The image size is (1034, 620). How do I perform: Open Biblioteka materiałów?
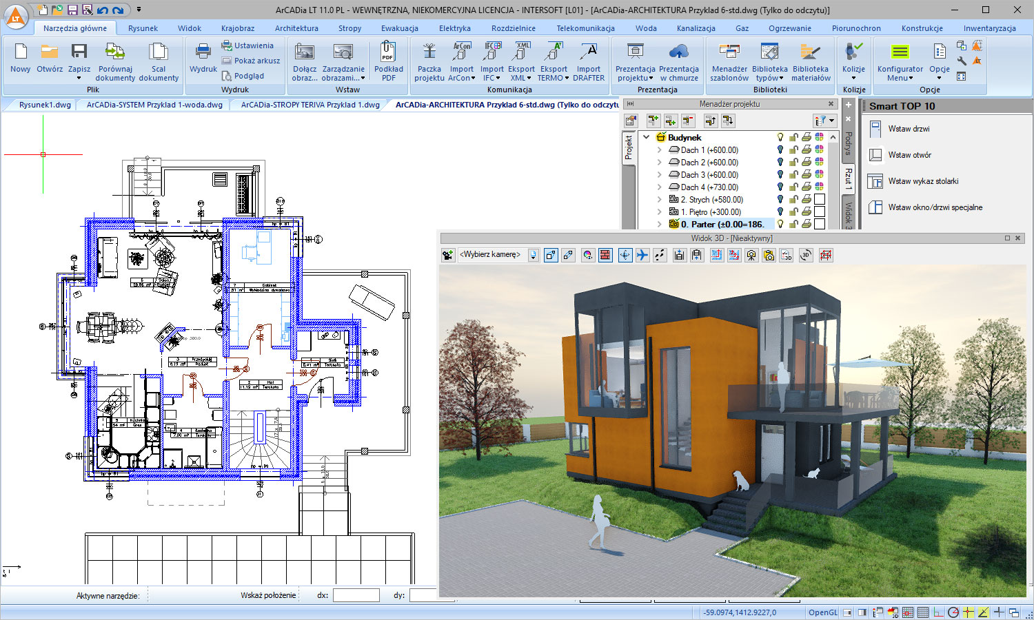pyautogui.click(x=810, y=52)
